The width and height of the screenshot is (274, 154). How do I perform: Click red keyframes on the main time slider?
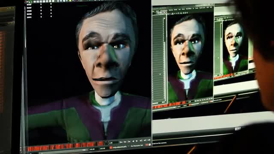(x=66, y=146)
